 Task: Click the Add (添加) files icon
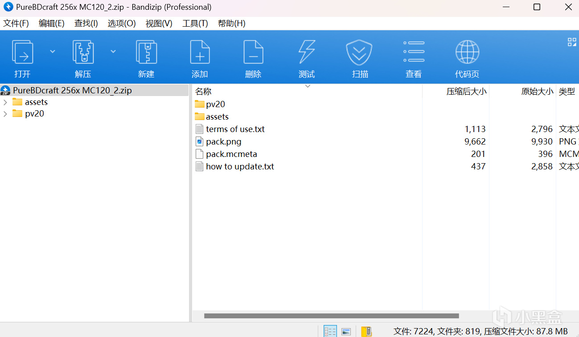tap(200, 52)
